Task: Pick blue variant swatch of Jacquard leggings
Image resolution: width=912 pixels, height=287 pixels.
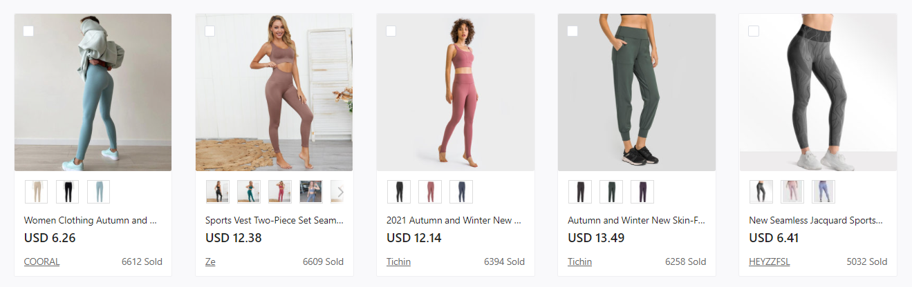Action: [823, 192]
